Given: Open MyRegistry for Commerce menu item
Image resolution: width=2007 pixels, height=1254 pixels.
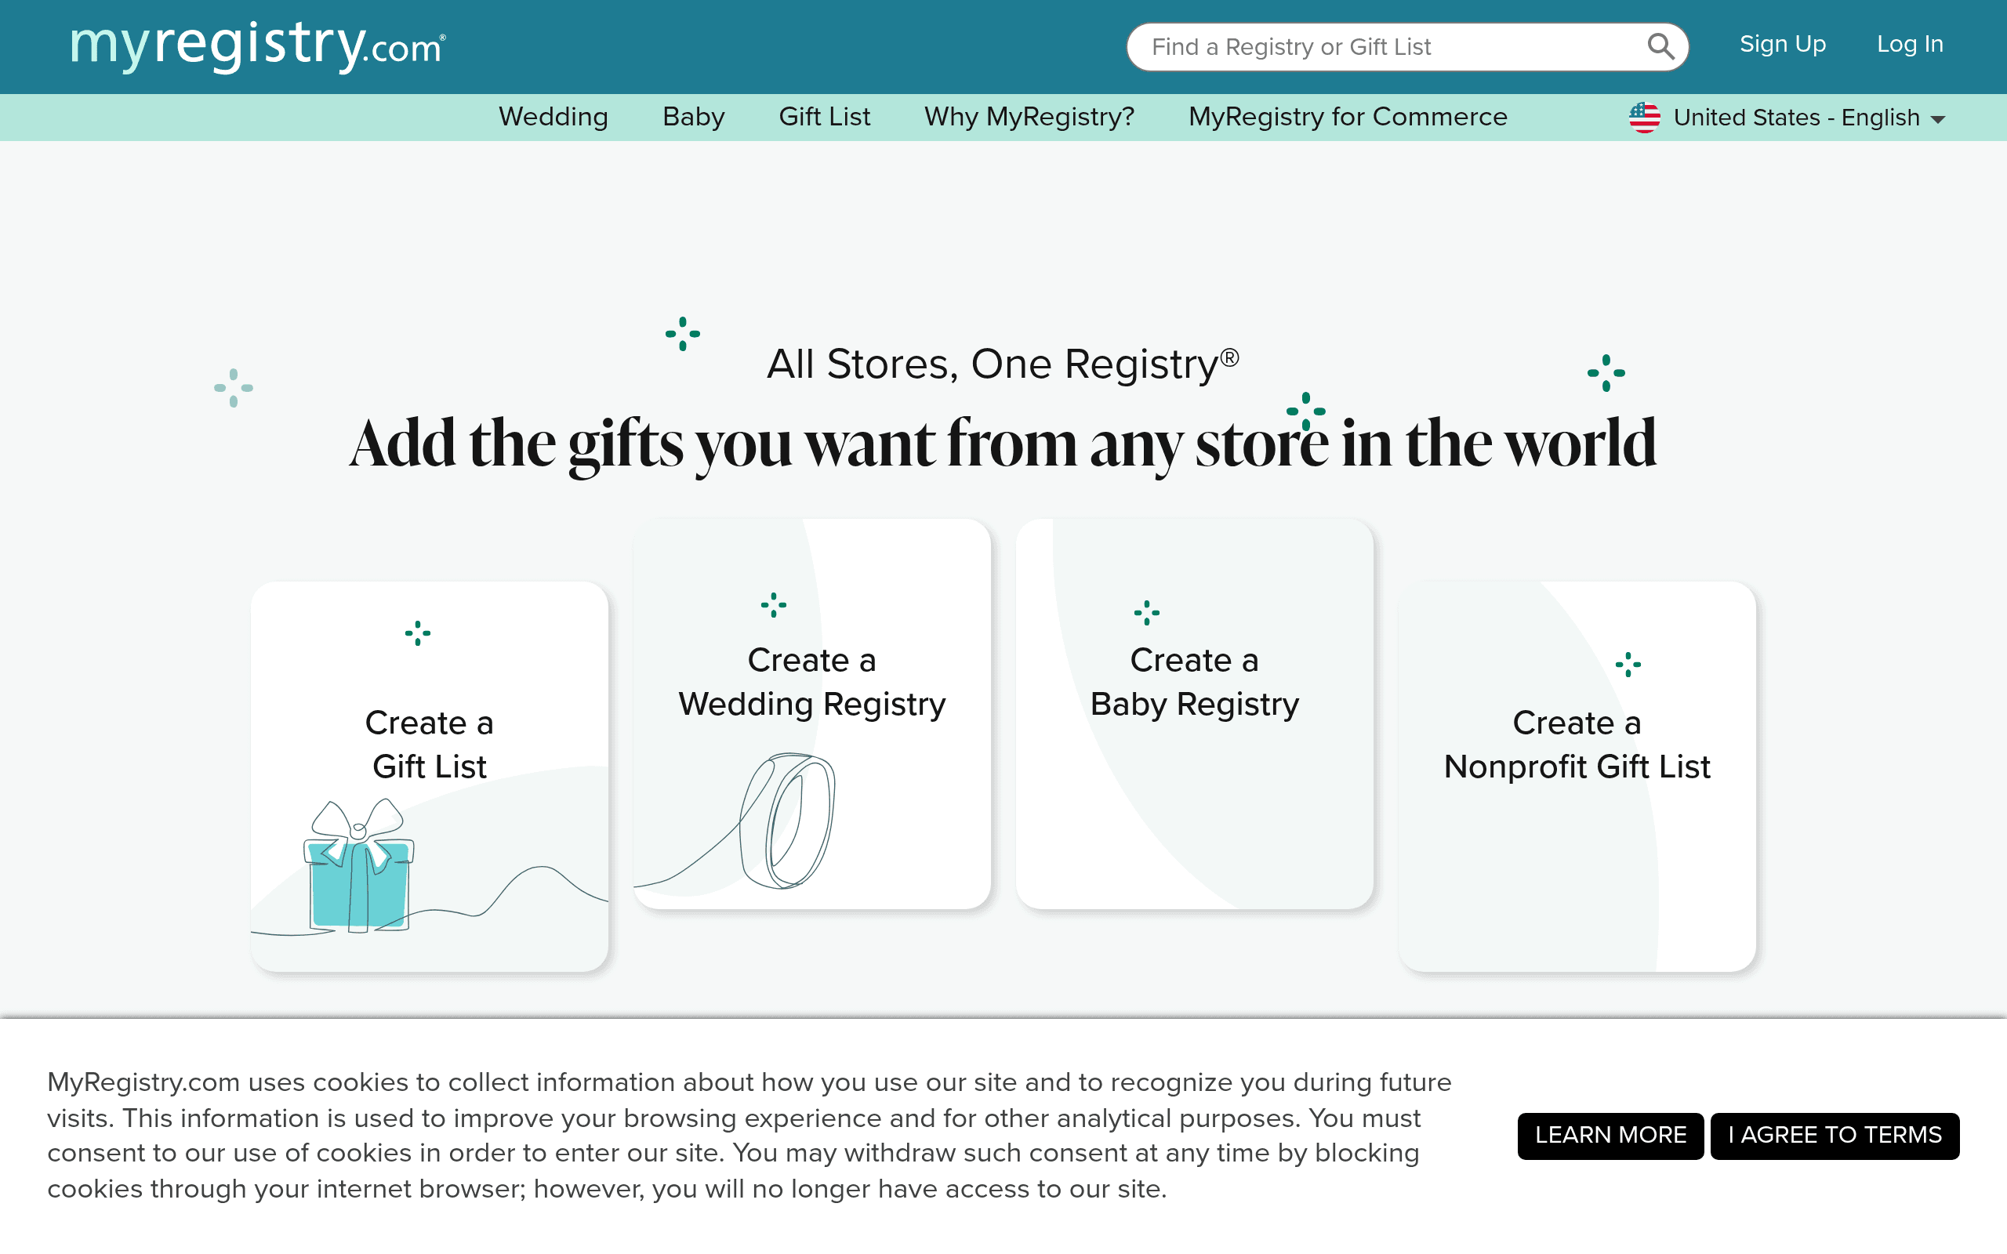Looking at the screenshot, I should point(1348,117).
